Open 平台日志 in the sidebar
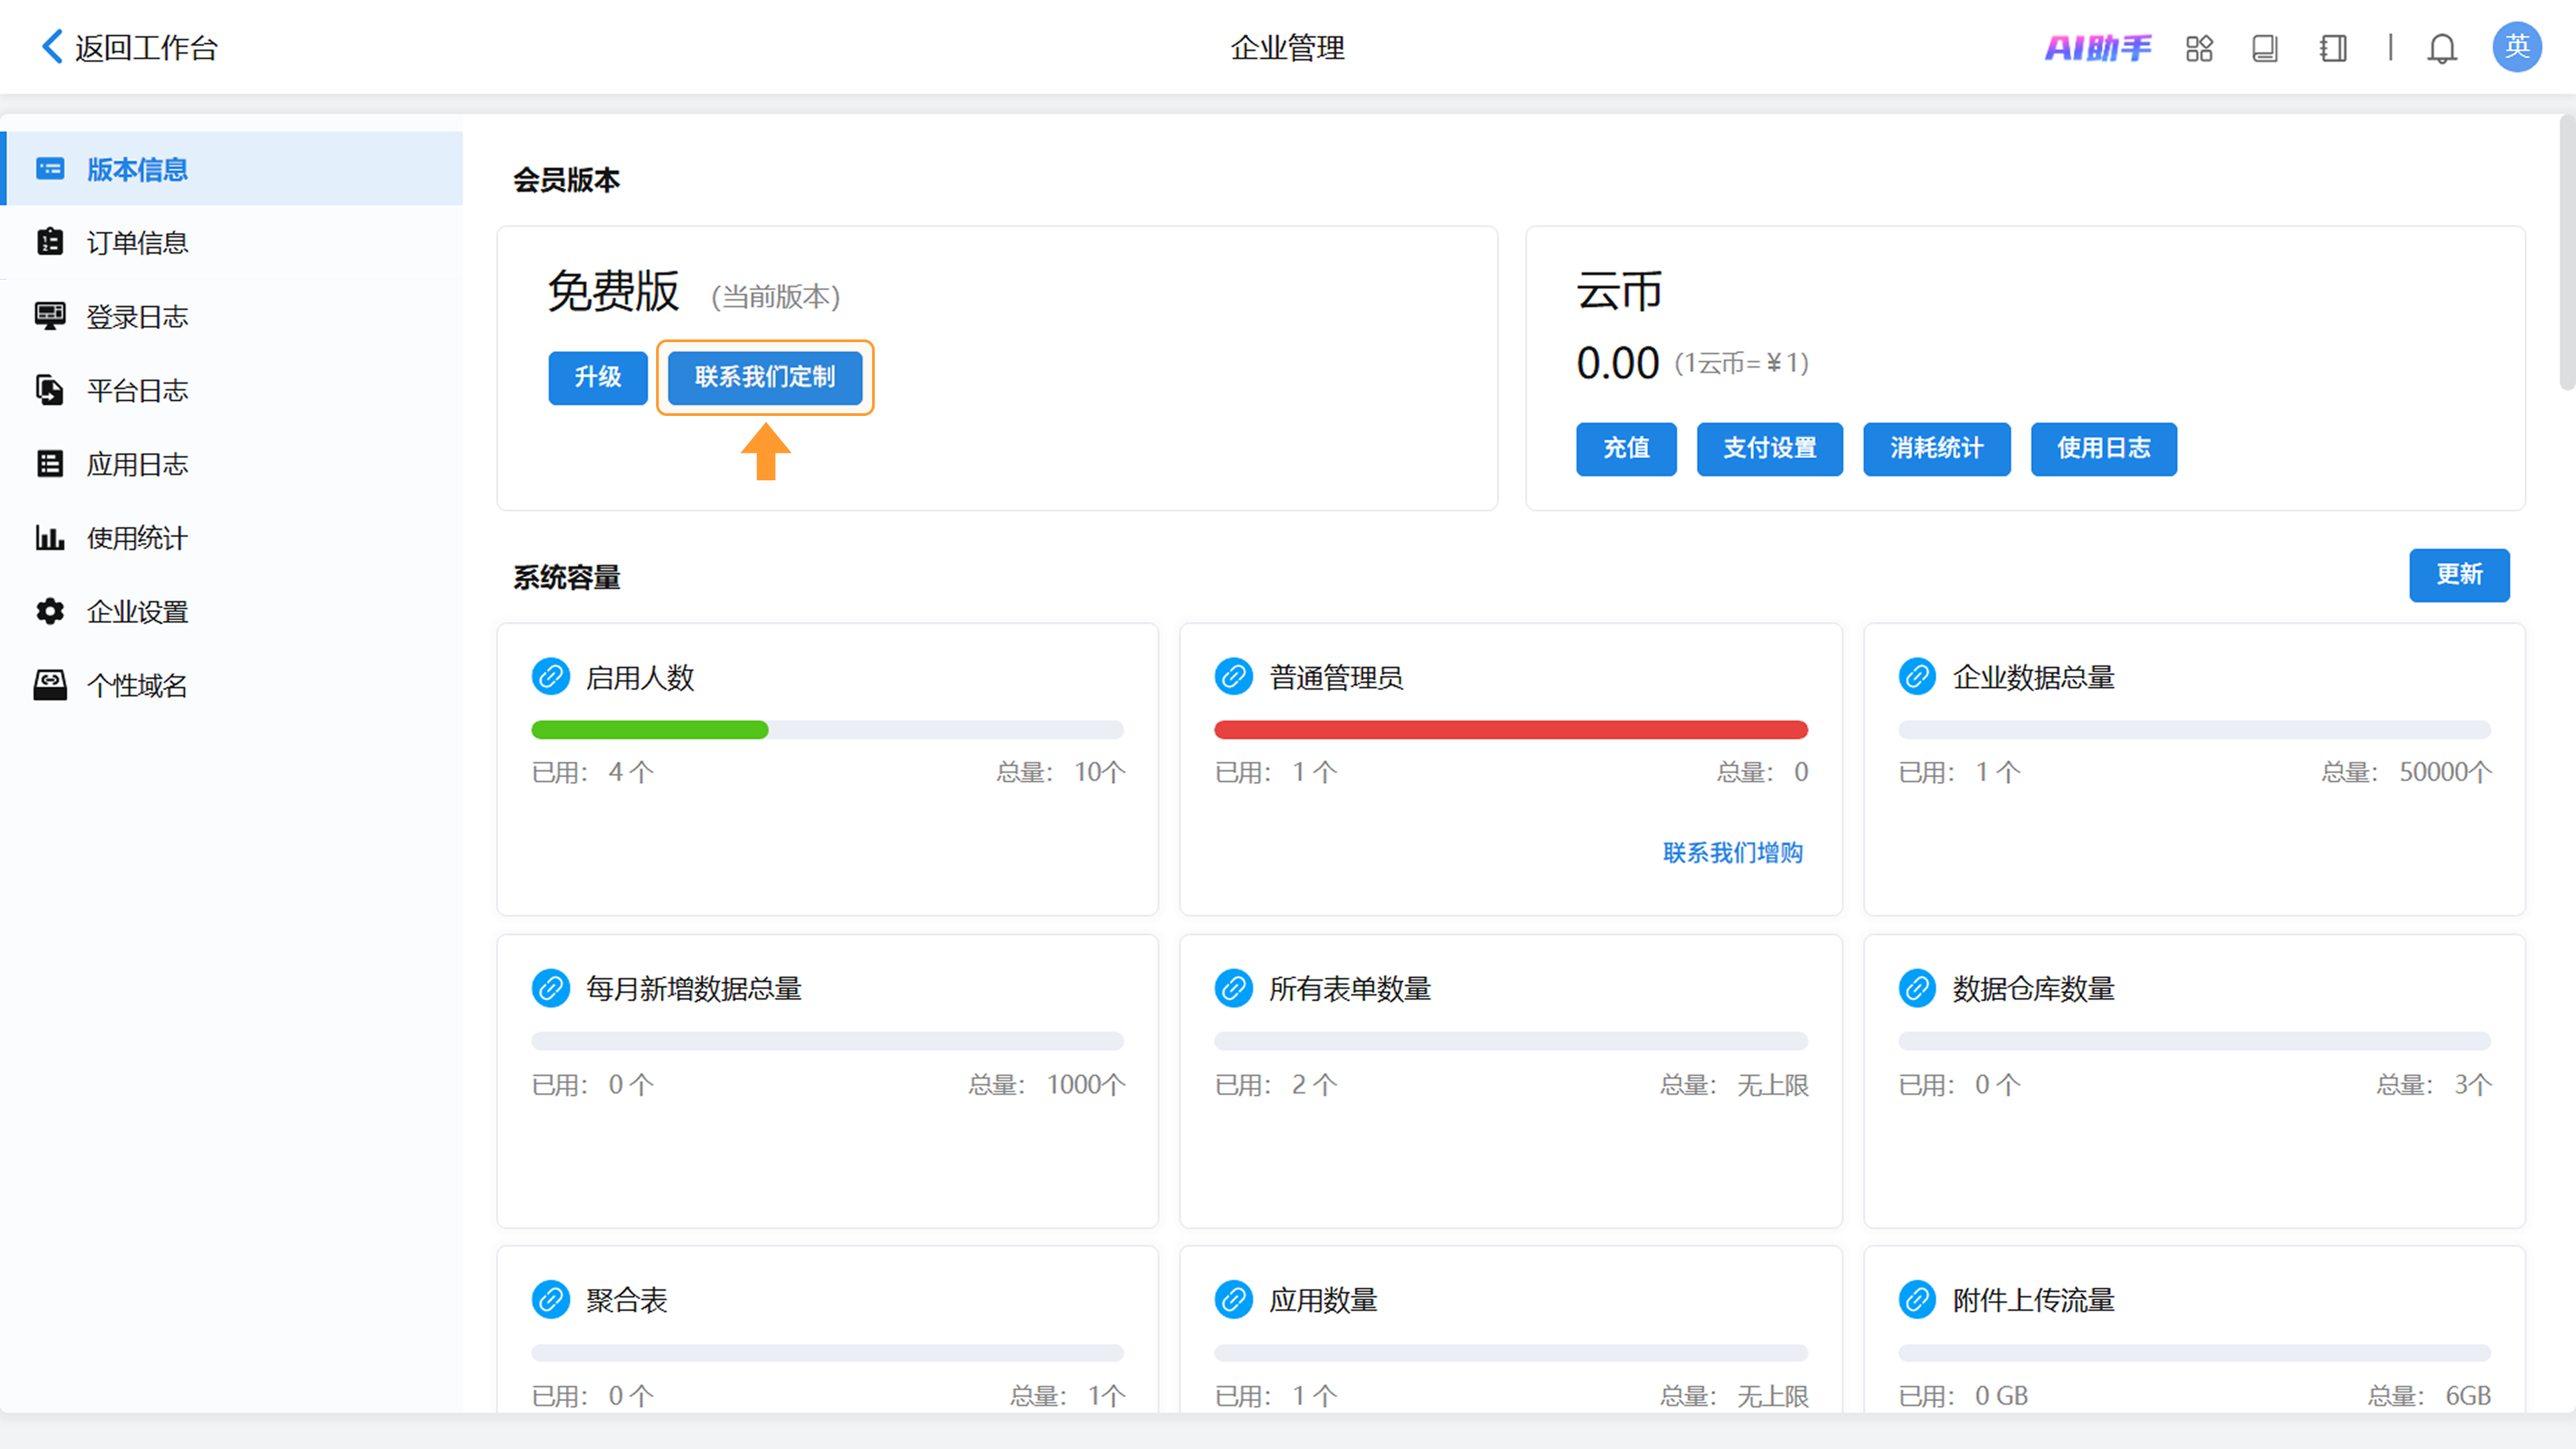The image size is (2576, 1449). tap(232, 390)
